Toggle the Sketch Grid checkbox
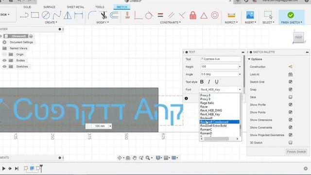The height and width of the screenshot is (175, 311). click(x=291, y=82)
